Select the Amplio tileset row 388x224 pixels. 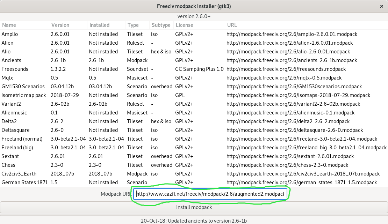10,34
